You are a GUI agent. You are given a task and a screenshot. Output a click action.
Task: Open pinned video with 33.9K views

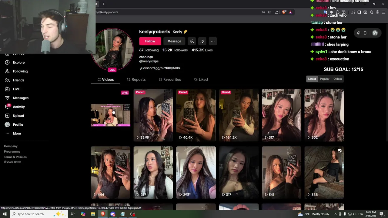[x=153, y=115]
